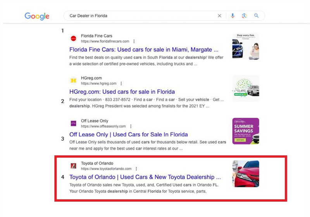The height and width of the screenshot is (217, 310).
Task: Click the HGreg.com yellow favicon
Action: tap(73, 81)
